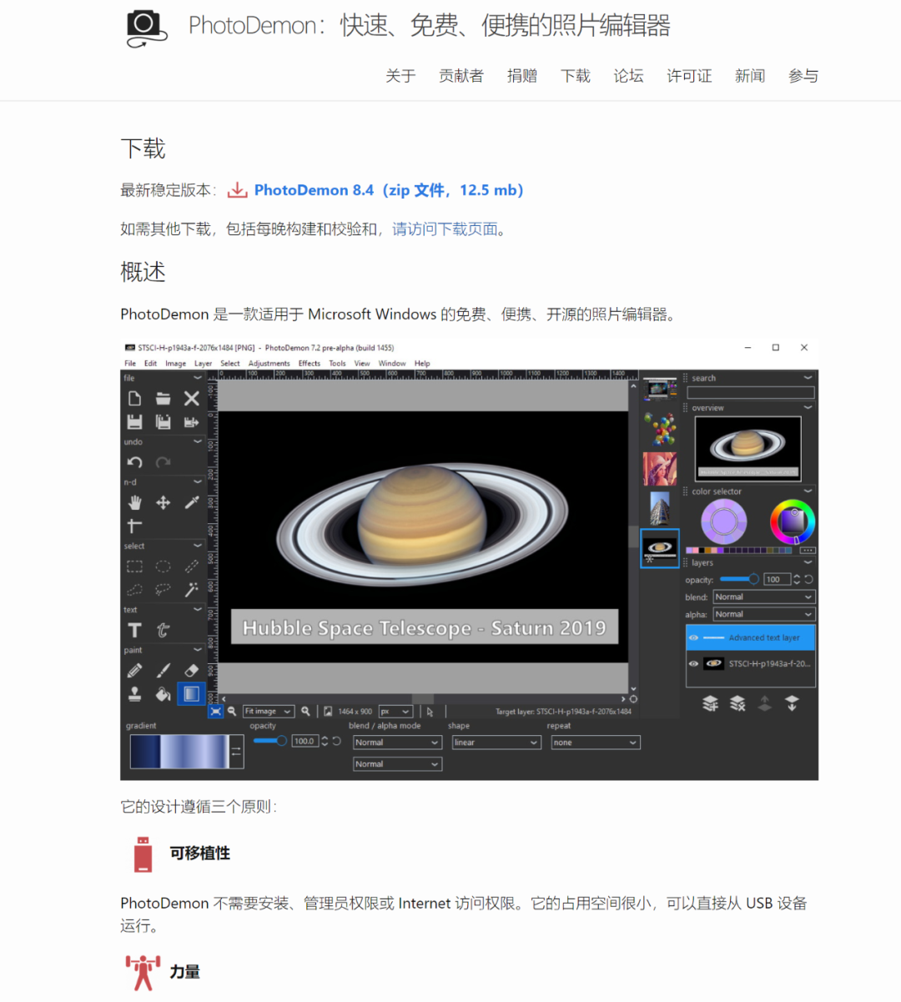Open the repeat none dropdown
Image resolution: width=901 pixels, height=1002 pixels.
click(596, 743)
